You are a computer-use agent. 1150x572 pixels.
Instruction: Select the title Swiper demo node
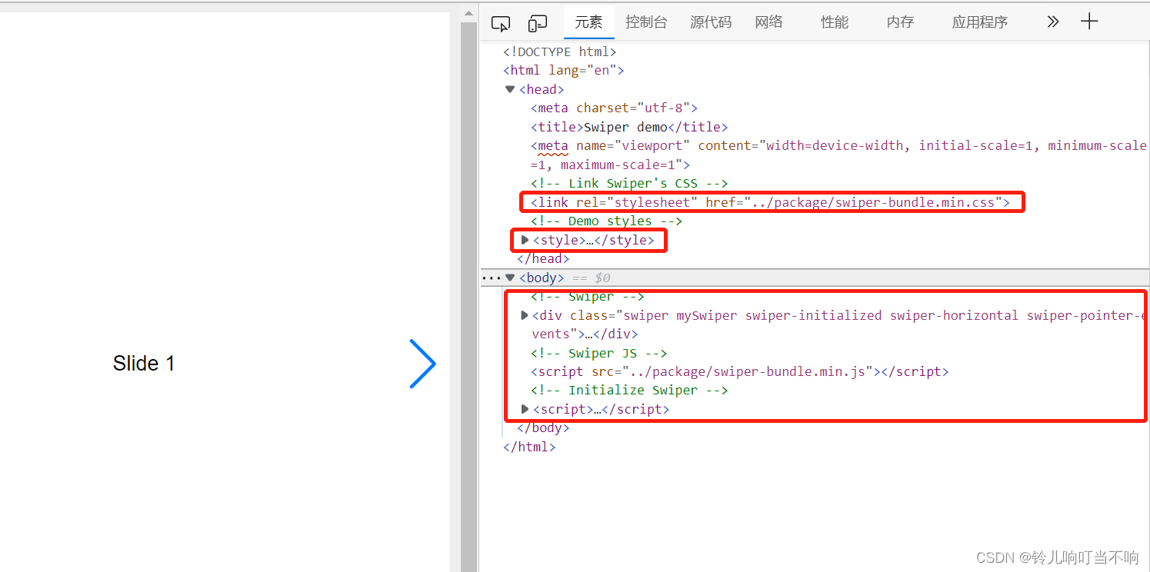click(629, 127)
